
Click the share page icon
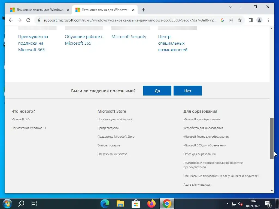(x=231, y=20)
